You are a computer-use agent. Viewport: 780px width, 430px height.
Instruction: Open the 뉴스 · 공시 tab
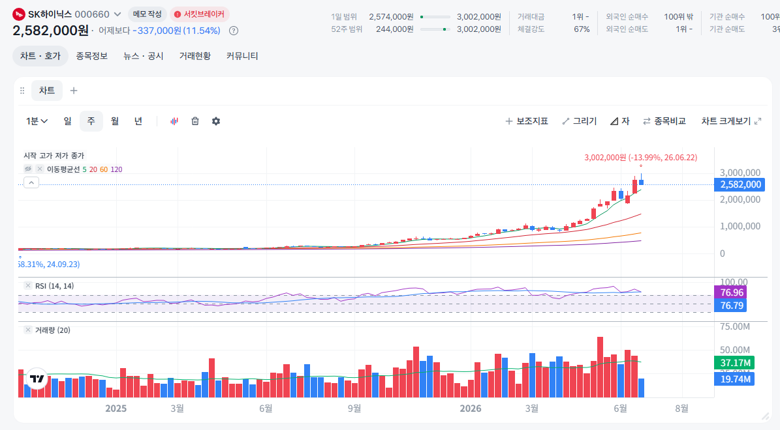(143, 56)
